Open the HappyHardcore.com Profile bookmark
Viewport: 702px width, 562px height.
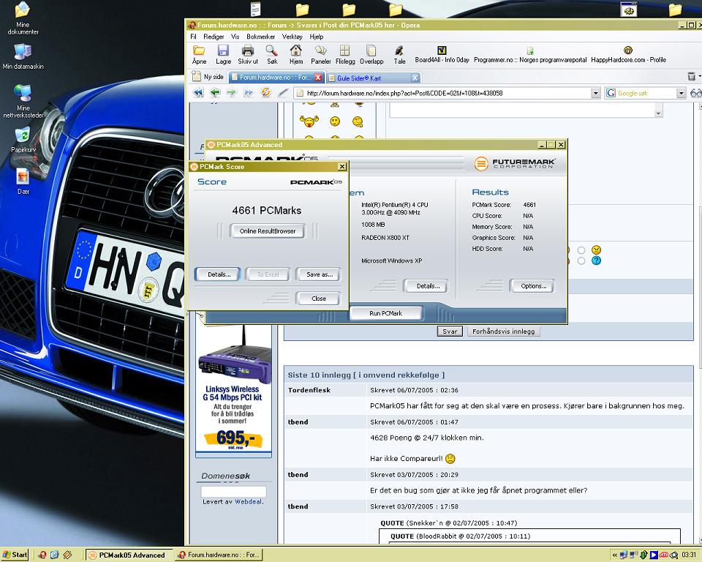coord(628,55)
